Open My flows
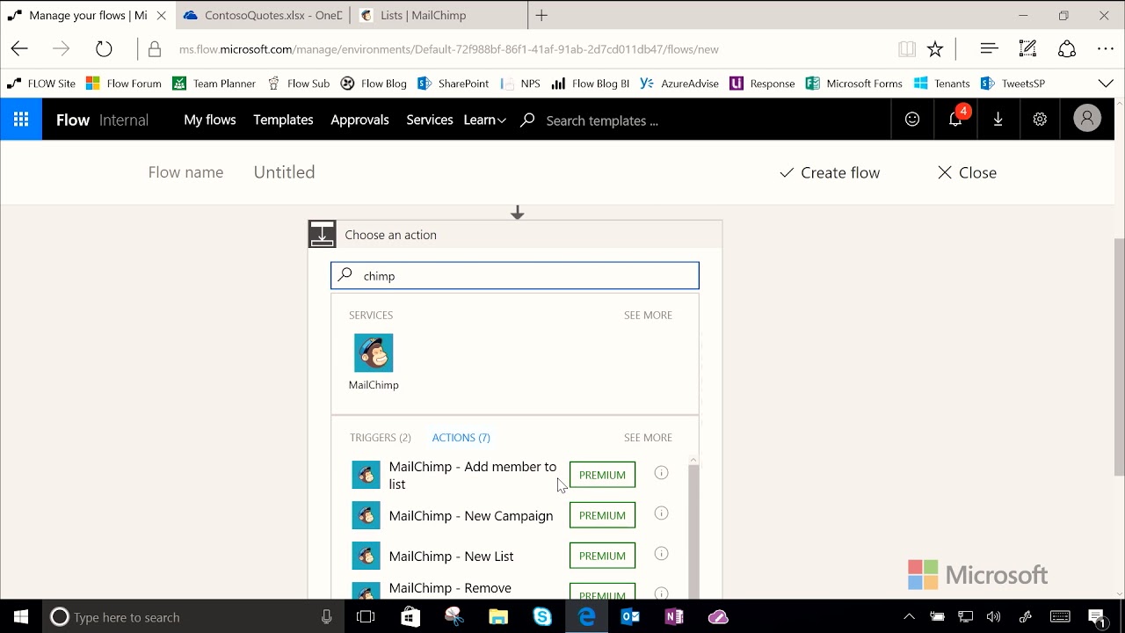 [x=210, y=120]
